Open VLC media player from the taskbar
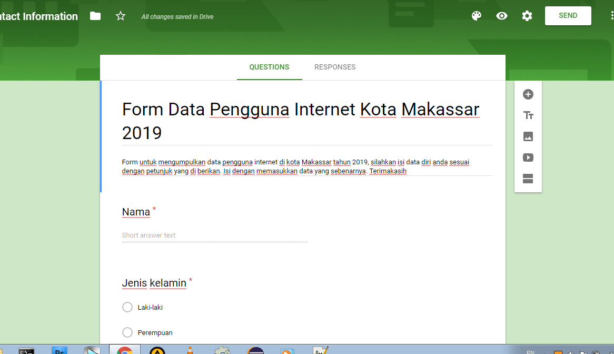This screenshot has width=614, height=354. point(190,350)
